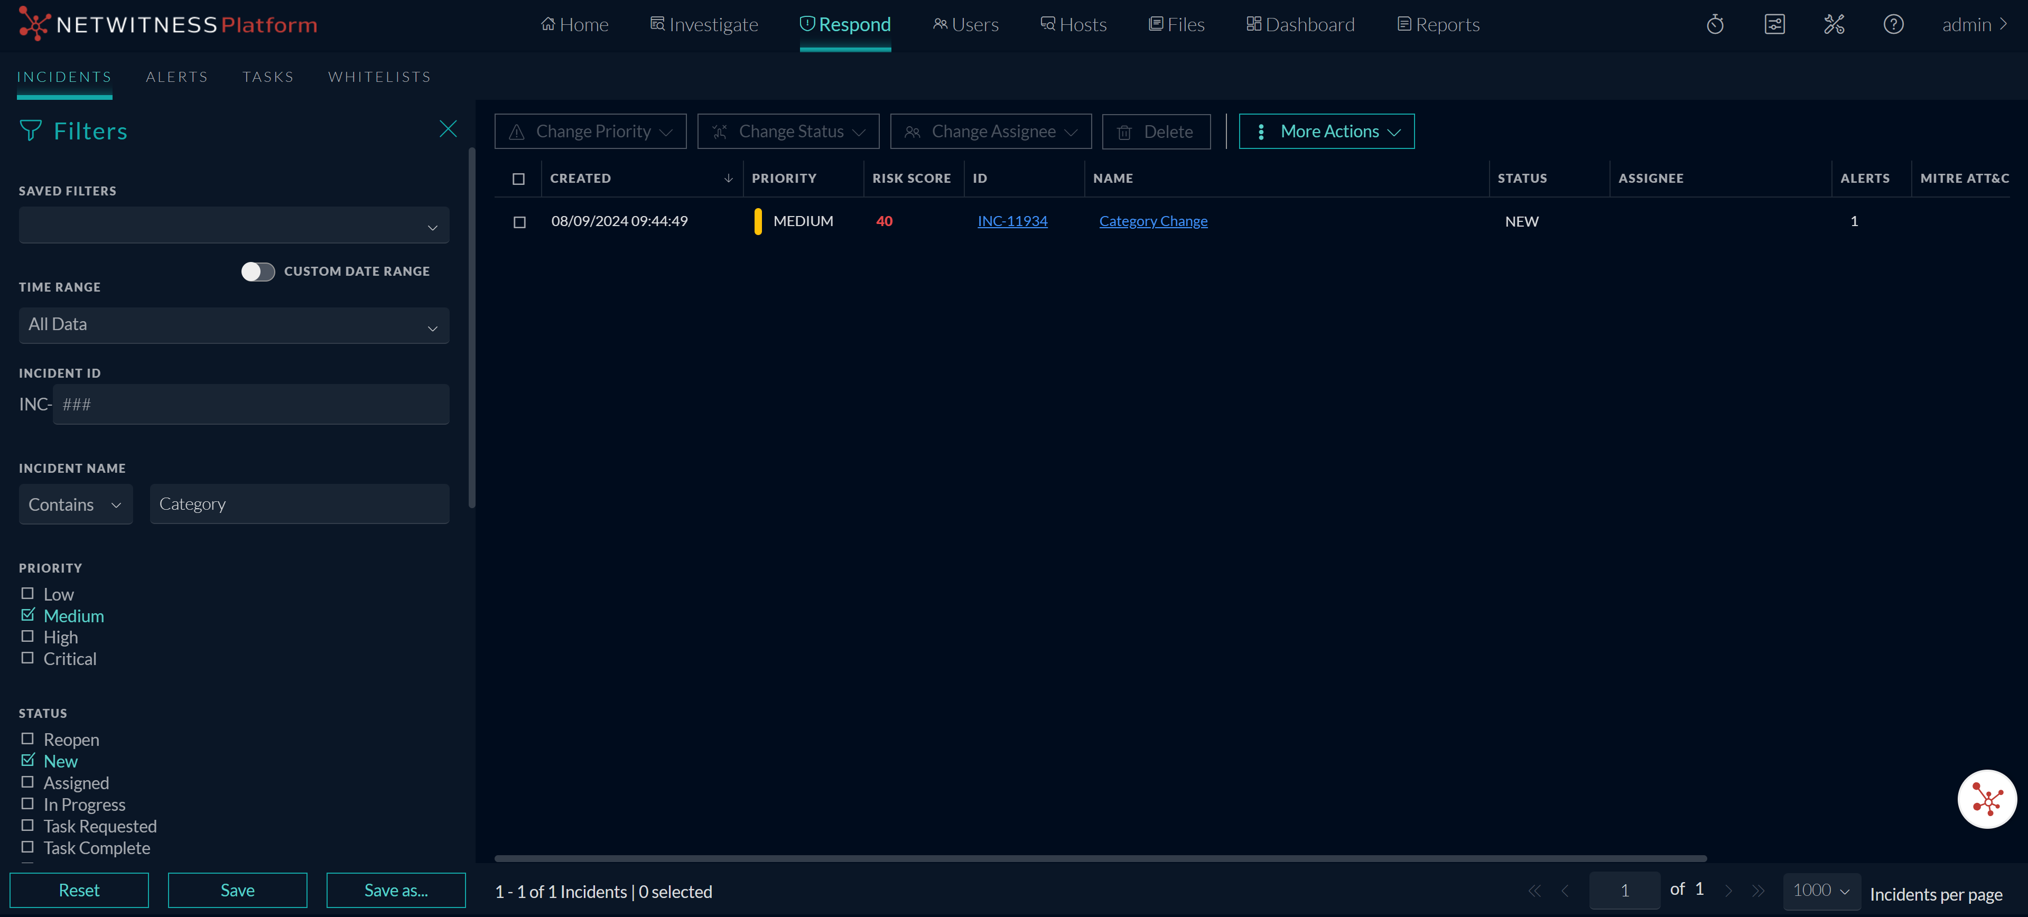Click the scissors/tools icon in toolbar
This screenshot has width=2028, height=917.
(x=1834, y=23)
